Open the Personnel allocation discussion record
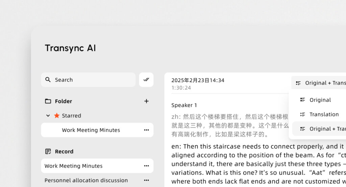346x187 pixels. click(x=86, y=180)
